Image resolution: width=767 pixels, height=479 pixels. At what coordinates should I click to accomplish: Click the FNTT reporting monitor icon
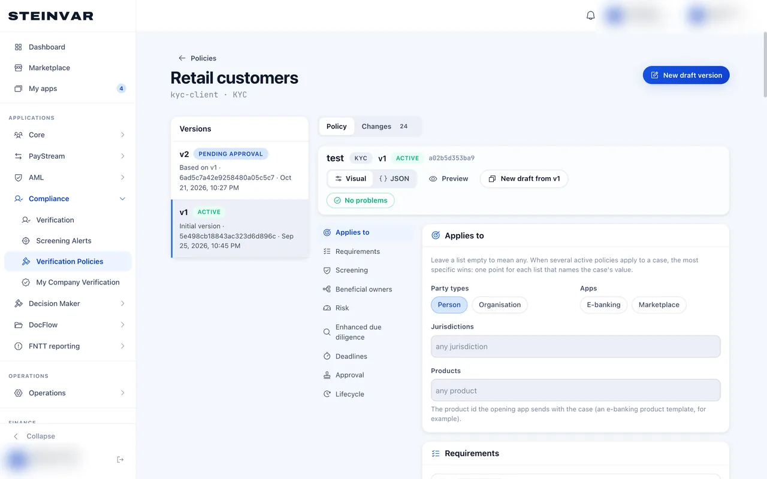pos(18,346)
